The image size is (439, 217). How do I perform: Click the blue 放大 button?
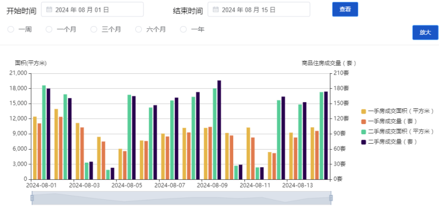coord(425,33)
